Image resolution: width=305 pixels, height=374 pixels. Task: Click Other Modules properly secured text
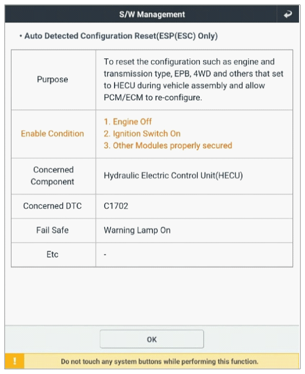tap(168, 146)
